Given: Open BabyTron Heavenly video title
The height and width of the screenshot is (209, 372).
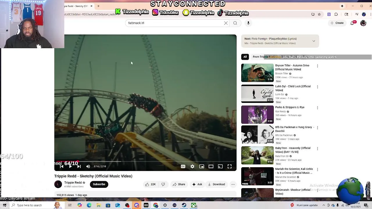Looking at the screenshot, I should [293, 150].
